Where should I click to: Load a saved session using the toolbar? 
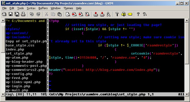click(x=96, y=14)
